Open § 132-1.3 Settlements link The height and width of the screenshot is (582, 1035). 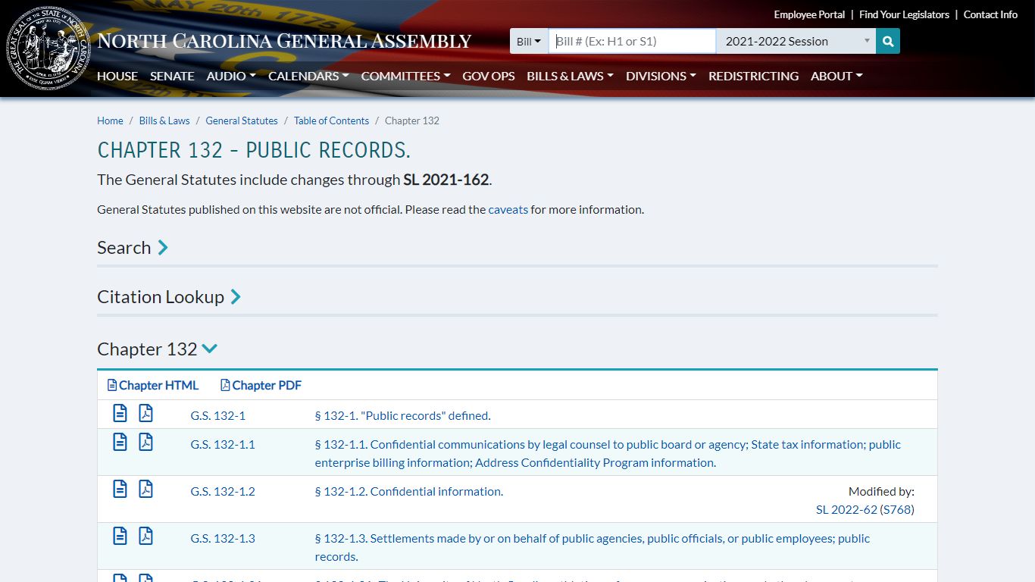coord(593,547)
